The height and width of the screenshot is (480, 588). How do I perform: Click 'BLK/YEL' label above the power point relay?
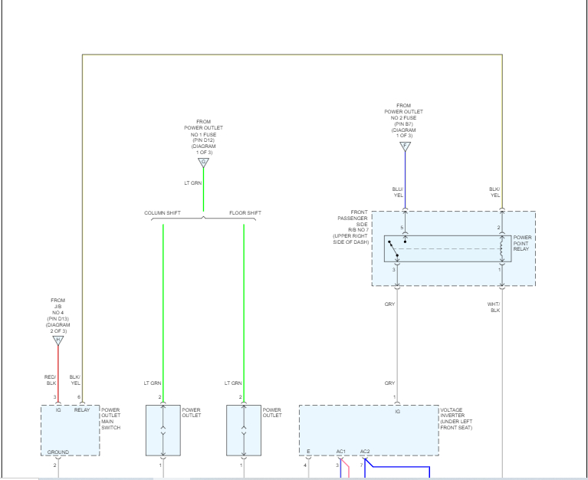[x=494, y=192]
